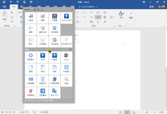The image size is (167, 114).
Task: Open 控制面板 control panel action
Action: (31, 80)
